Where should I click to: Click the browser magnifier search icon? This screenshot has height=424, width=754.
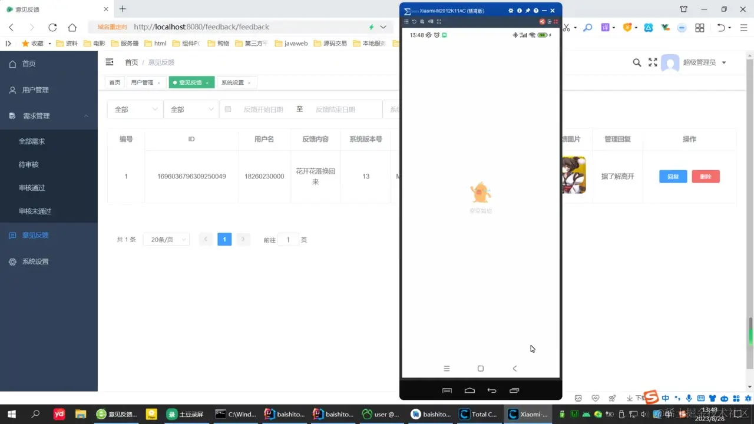(x=587, y=27)
